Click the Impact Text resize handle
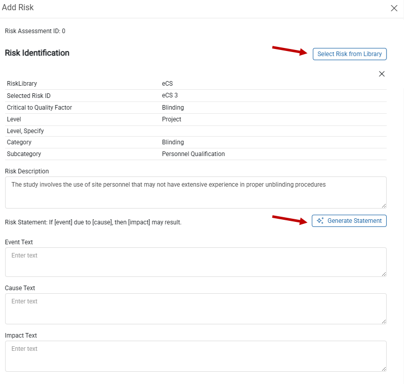Image resolution: width=404 pixels, height=384 pixels. 384,369
